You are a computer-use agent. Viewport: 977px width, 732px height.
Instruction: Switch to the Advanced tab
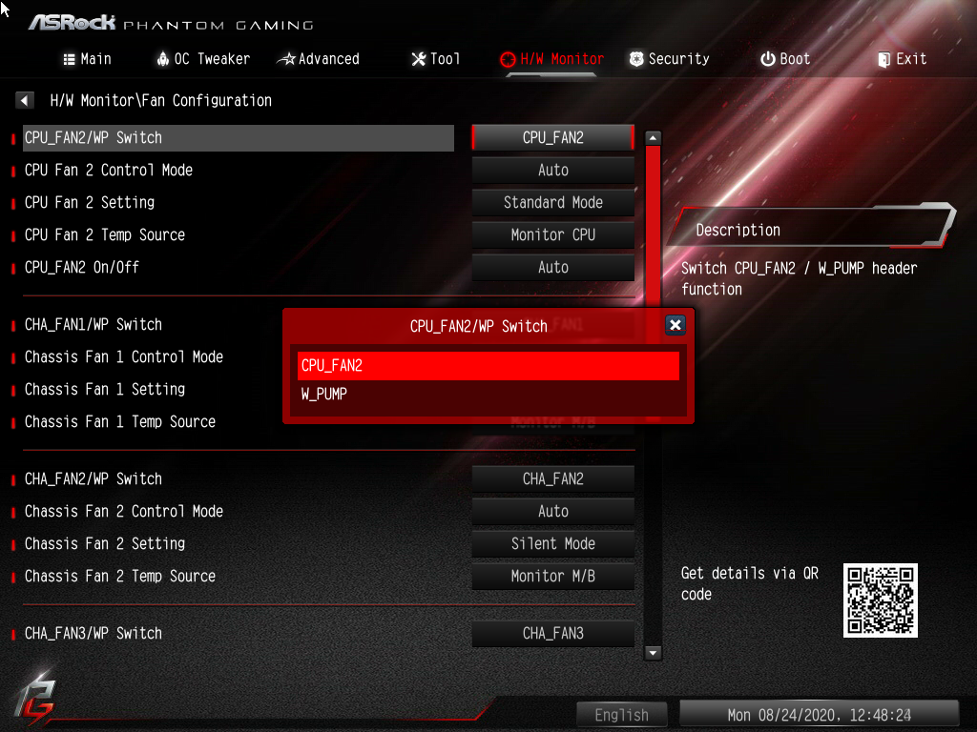tap(319, 59)
